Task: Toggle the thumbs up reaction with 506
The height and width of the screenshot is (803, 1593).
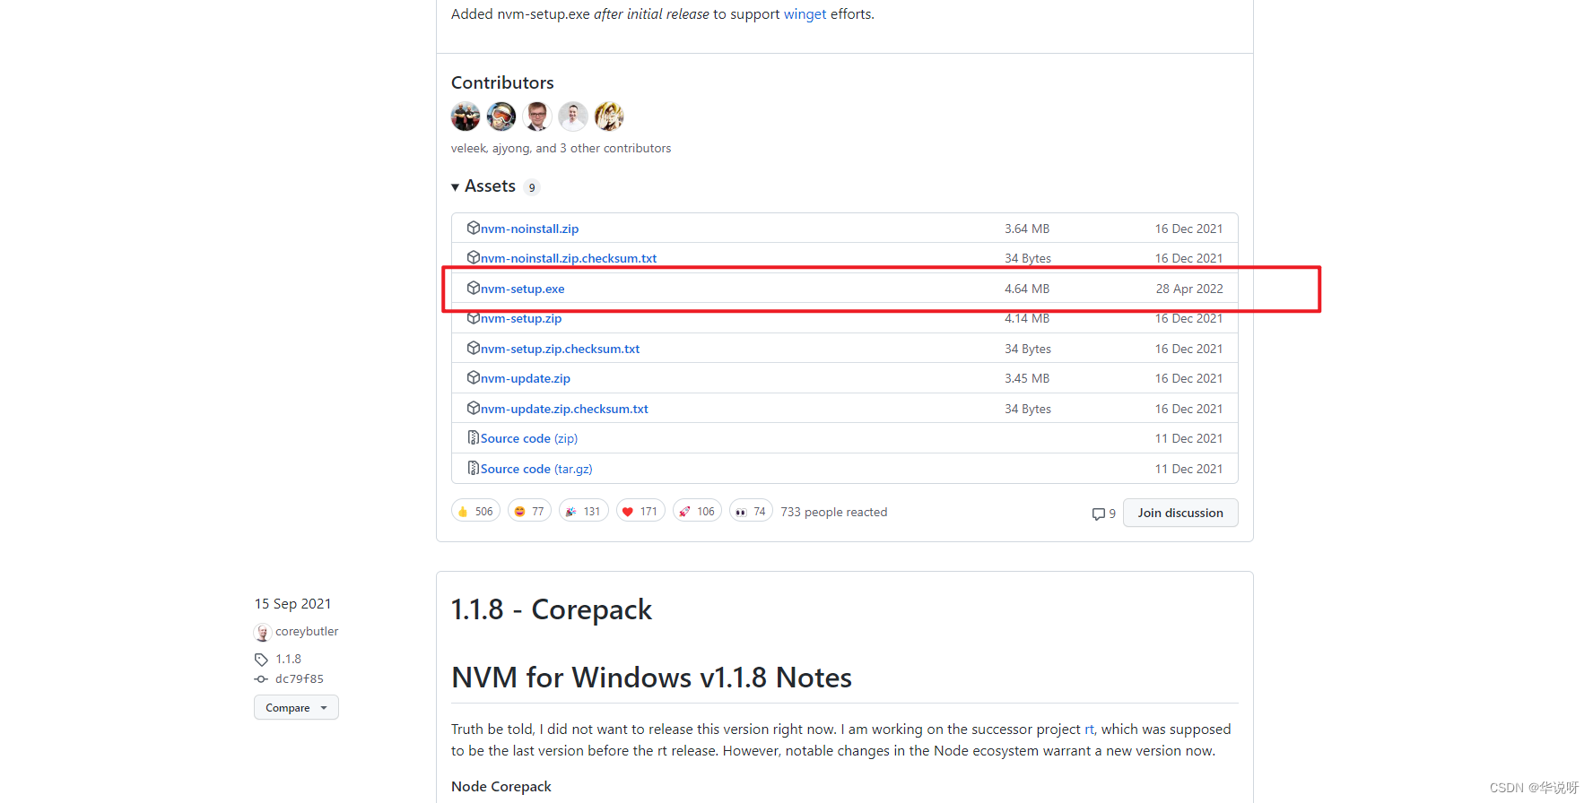Action: click(x=475, y=511)
